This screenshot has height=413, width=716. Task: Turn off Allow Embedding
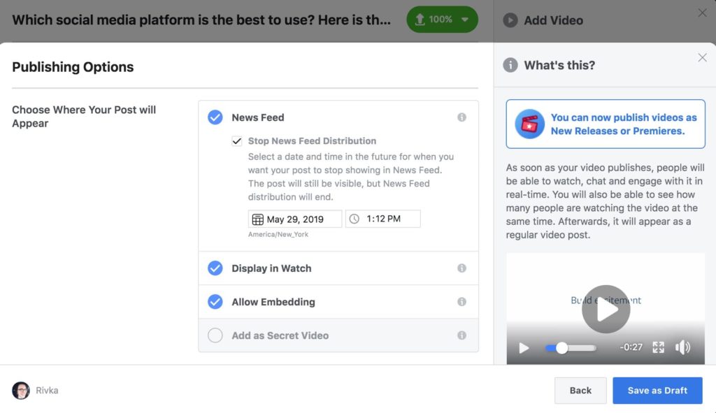(215, 302)
